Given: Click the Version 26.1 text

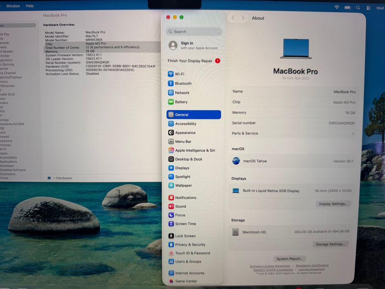Looking at the screenshot, I should click(343, 161).
